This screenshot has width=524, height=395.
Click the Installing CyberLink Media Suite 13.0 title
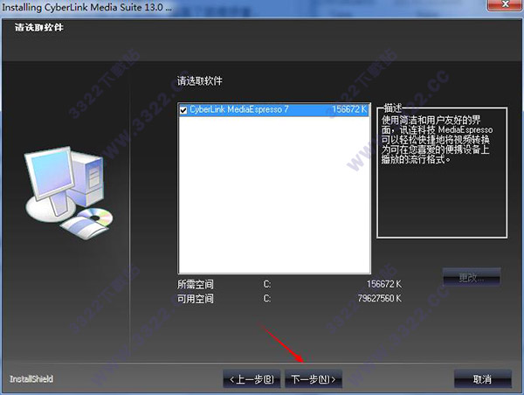tap(86, 7)
